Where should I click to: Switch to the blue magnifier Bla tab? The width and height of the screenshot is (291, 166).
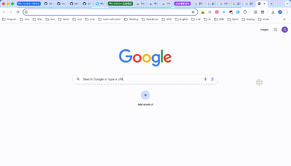click(x=100, y=4)
